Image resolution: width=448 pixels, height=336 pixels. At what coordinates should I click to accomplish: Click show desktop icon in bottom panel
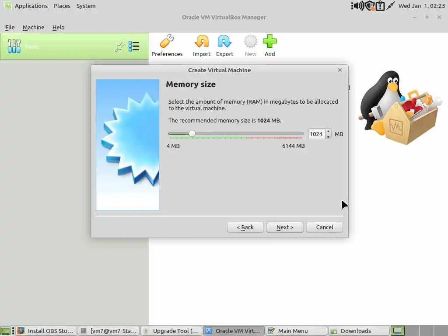[x=5, y=331]
